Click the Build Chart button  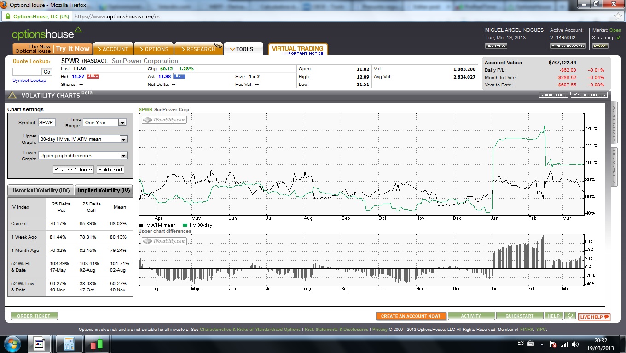[110, 170]
